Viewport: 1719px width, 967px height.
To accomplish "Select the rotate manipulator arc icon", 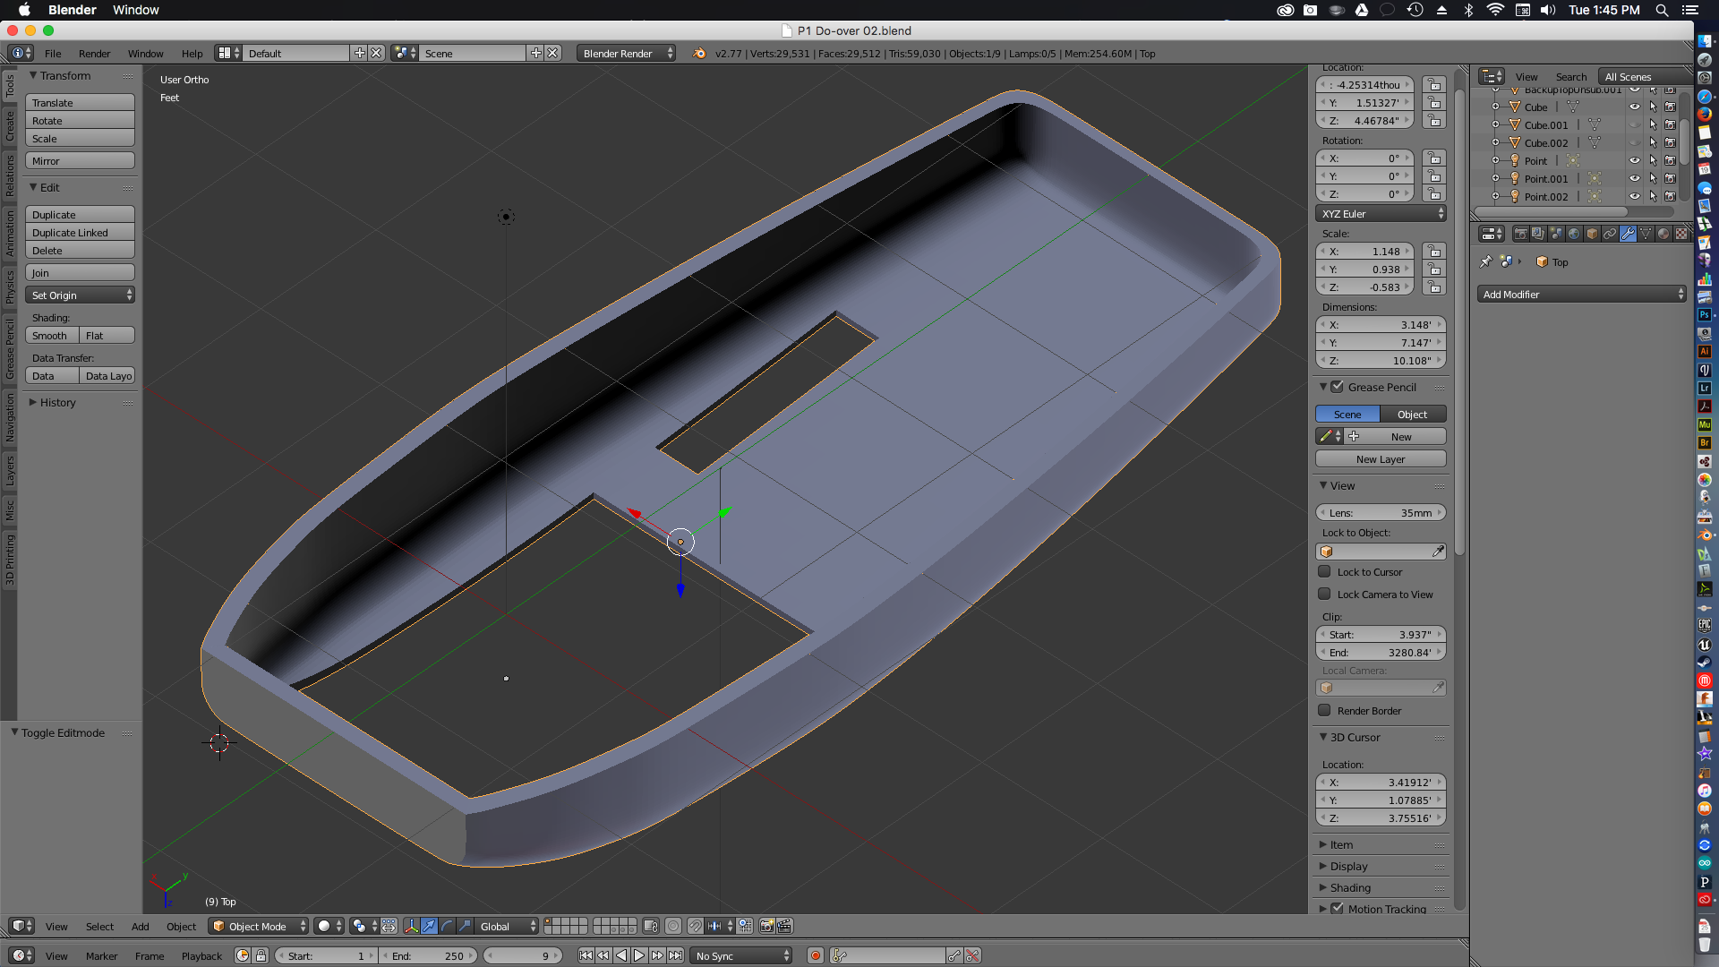I will coord(447,926).
